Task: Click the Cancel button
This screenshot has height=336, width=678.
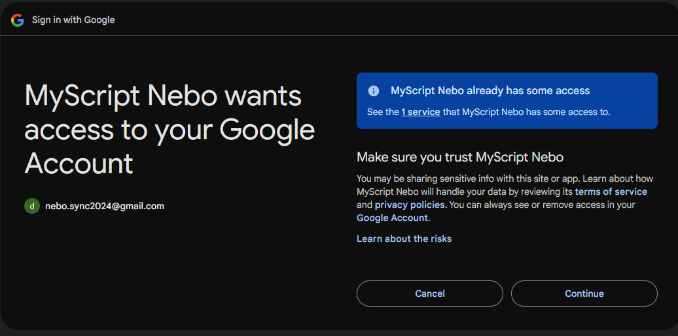Action: [430, 294]
